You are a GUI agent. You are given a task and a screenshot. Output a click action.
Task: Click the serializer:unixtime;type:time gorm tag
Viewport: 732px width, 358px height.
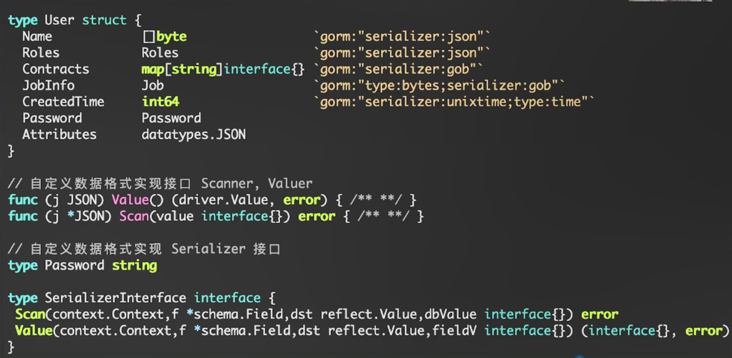coord(454,102)
